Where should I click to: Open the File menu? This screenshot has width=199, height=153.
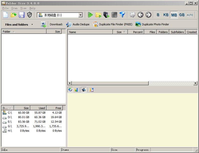pos(5,8)
